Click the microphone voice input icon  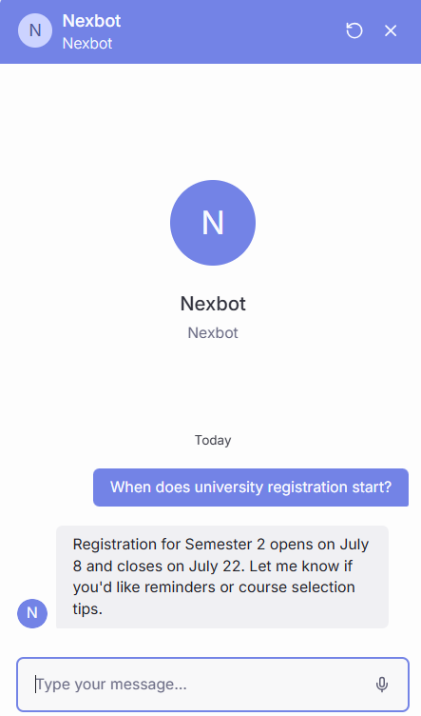[x=382, y=685]
